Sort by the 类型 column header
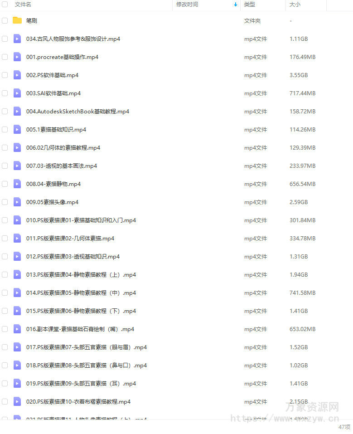This screenshot has width=353, height=434. tap(250, 5)
